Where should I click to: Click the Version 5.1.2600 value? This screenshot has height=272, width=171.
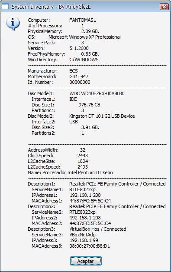tap(79, 48)
